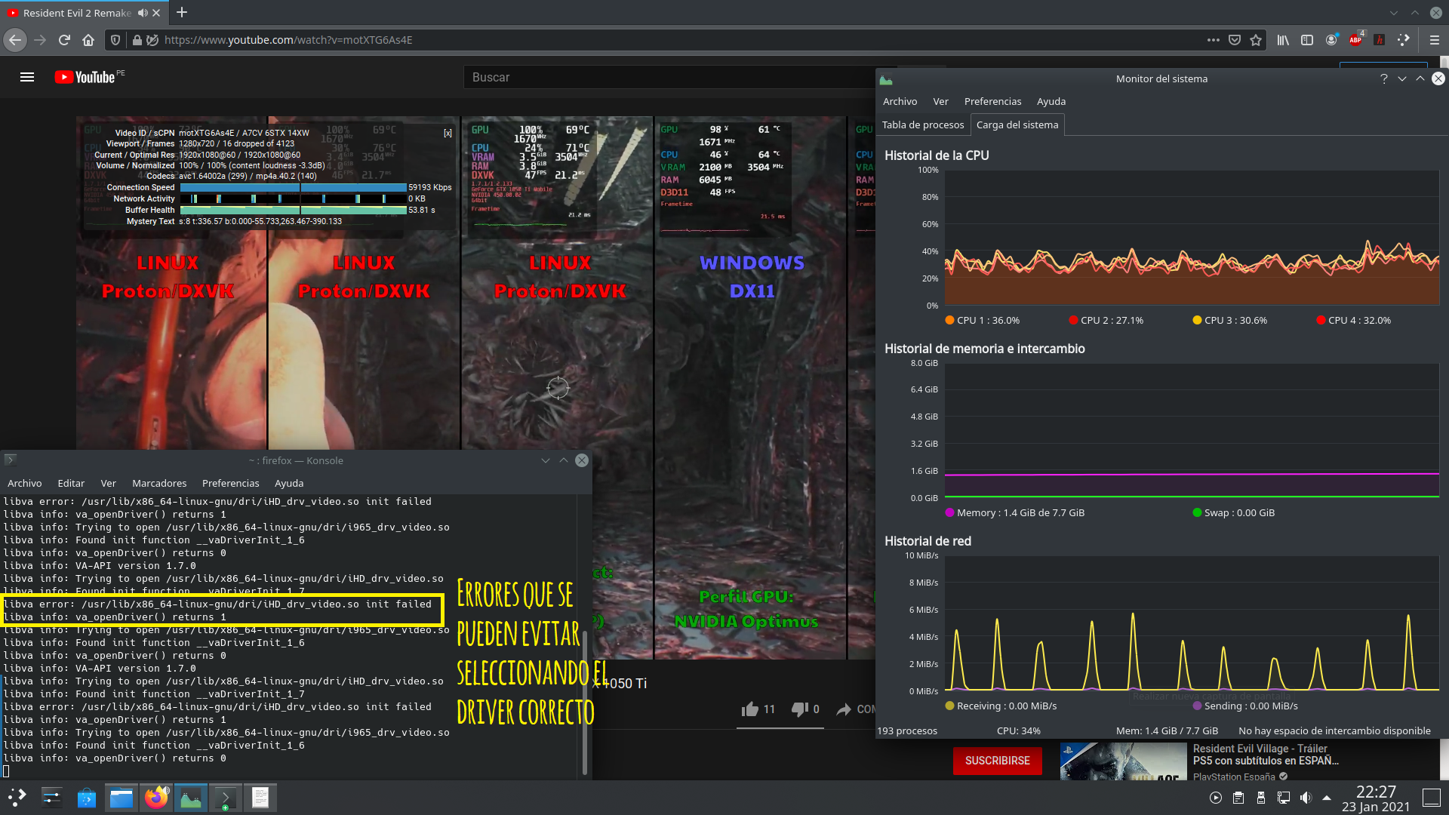Open the page actions three-dot menu
The width and height of the screenshot is (1449, 815).
tap(1213, 40)
